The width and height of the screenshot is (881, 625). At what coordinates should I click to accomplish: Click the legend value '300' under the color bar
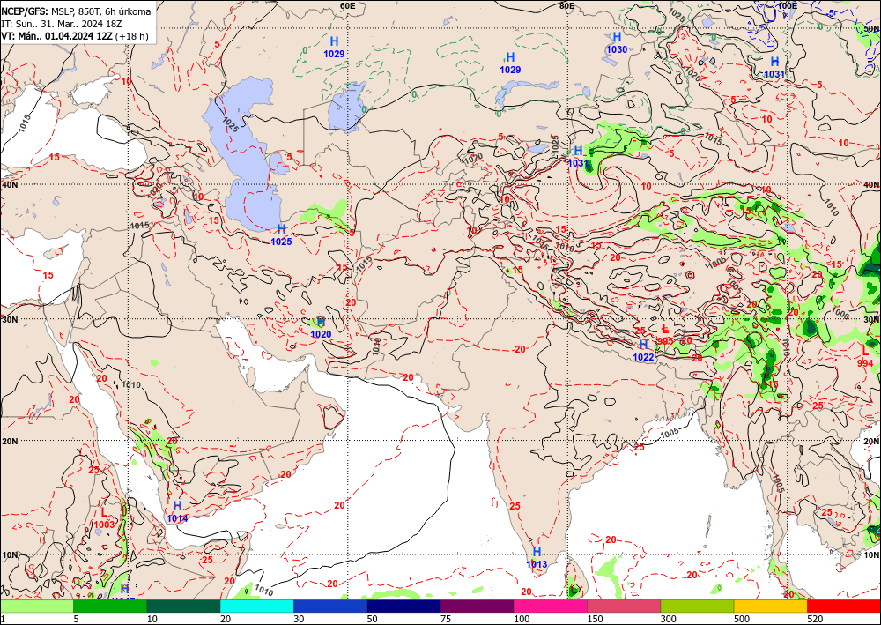pyautogui.click(x=669, y=619)
